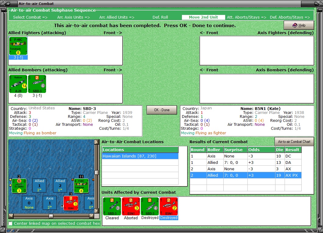Click the 4 (0) value under Hudson
The image size is (323, 233).
[x=18, y=96]
